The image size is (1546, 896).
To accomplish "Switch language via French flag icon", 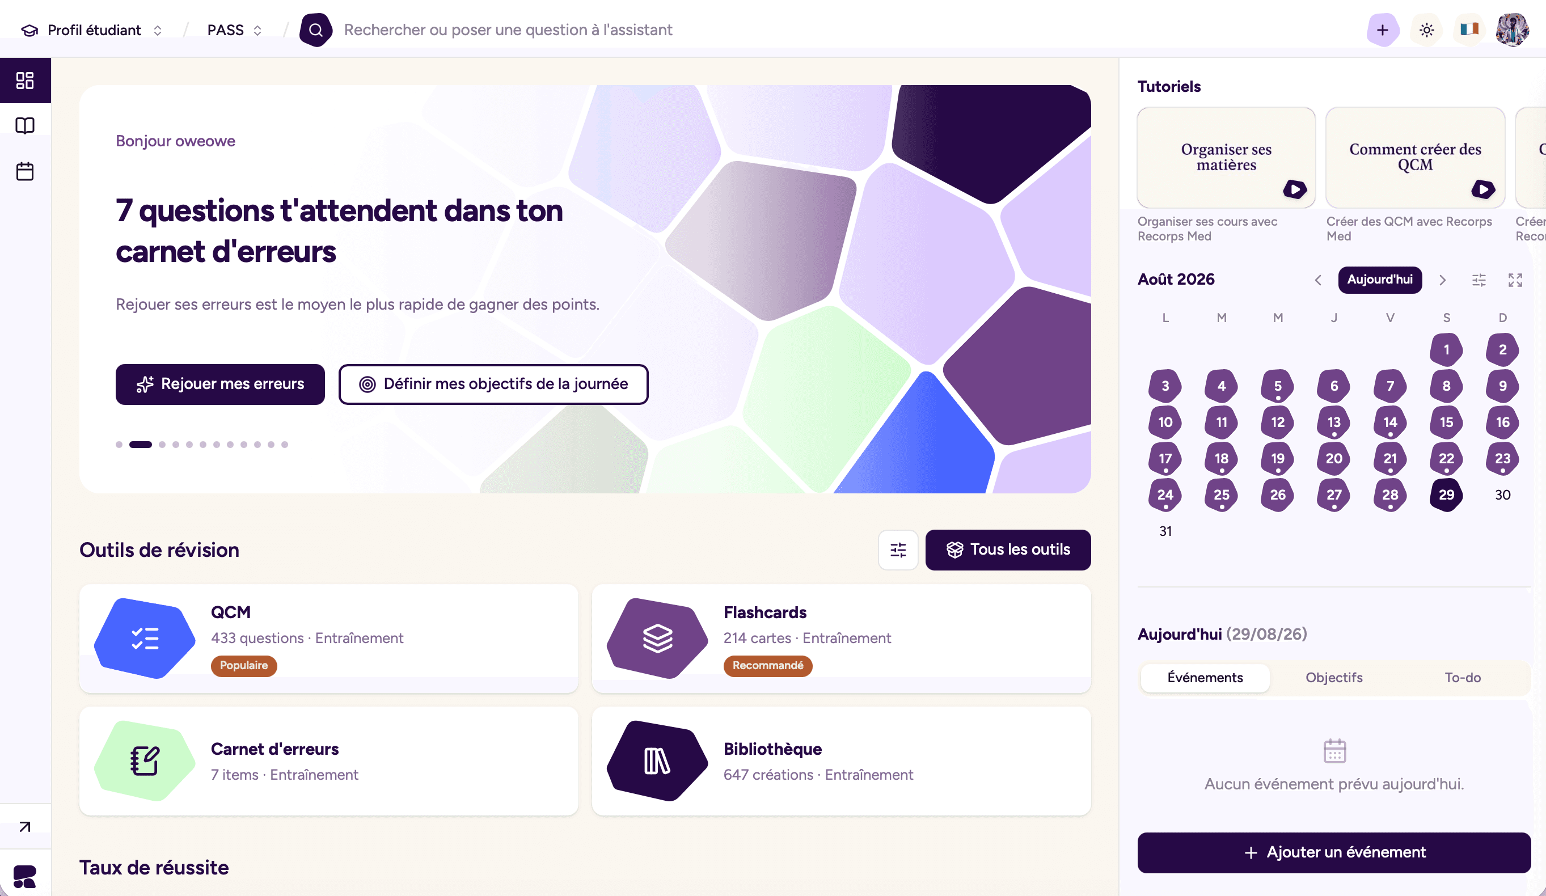I will coord(1469,29).
